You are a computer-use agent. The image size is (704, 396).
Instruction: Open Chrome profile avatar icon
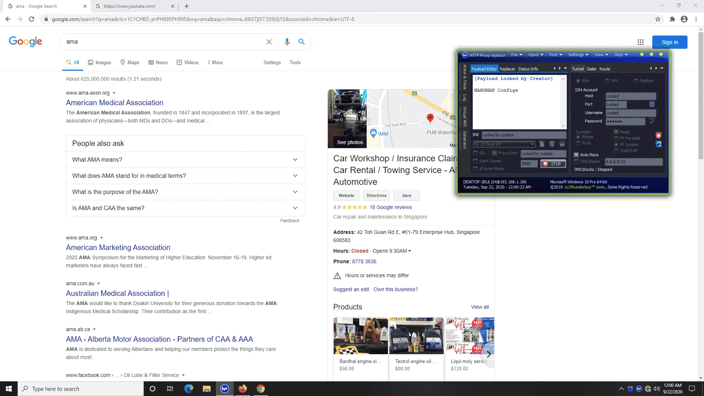(684, 19)
